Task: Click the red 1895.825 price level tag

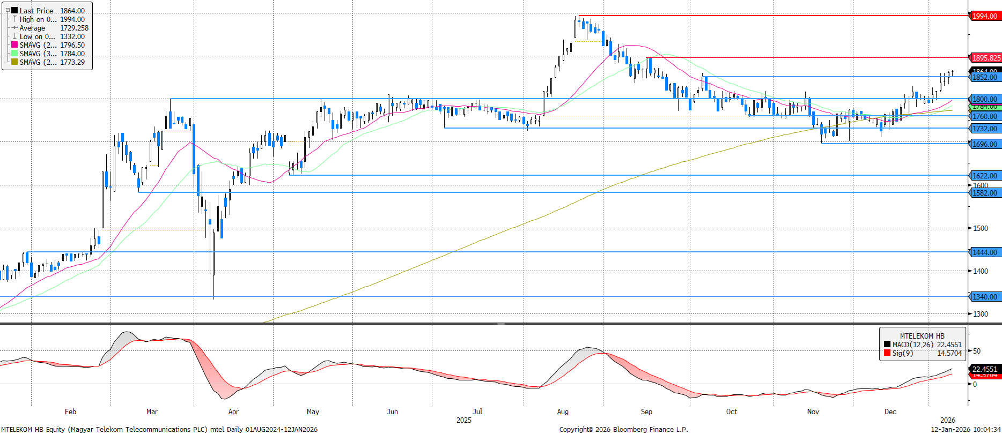Action: [x=986, y=58]
